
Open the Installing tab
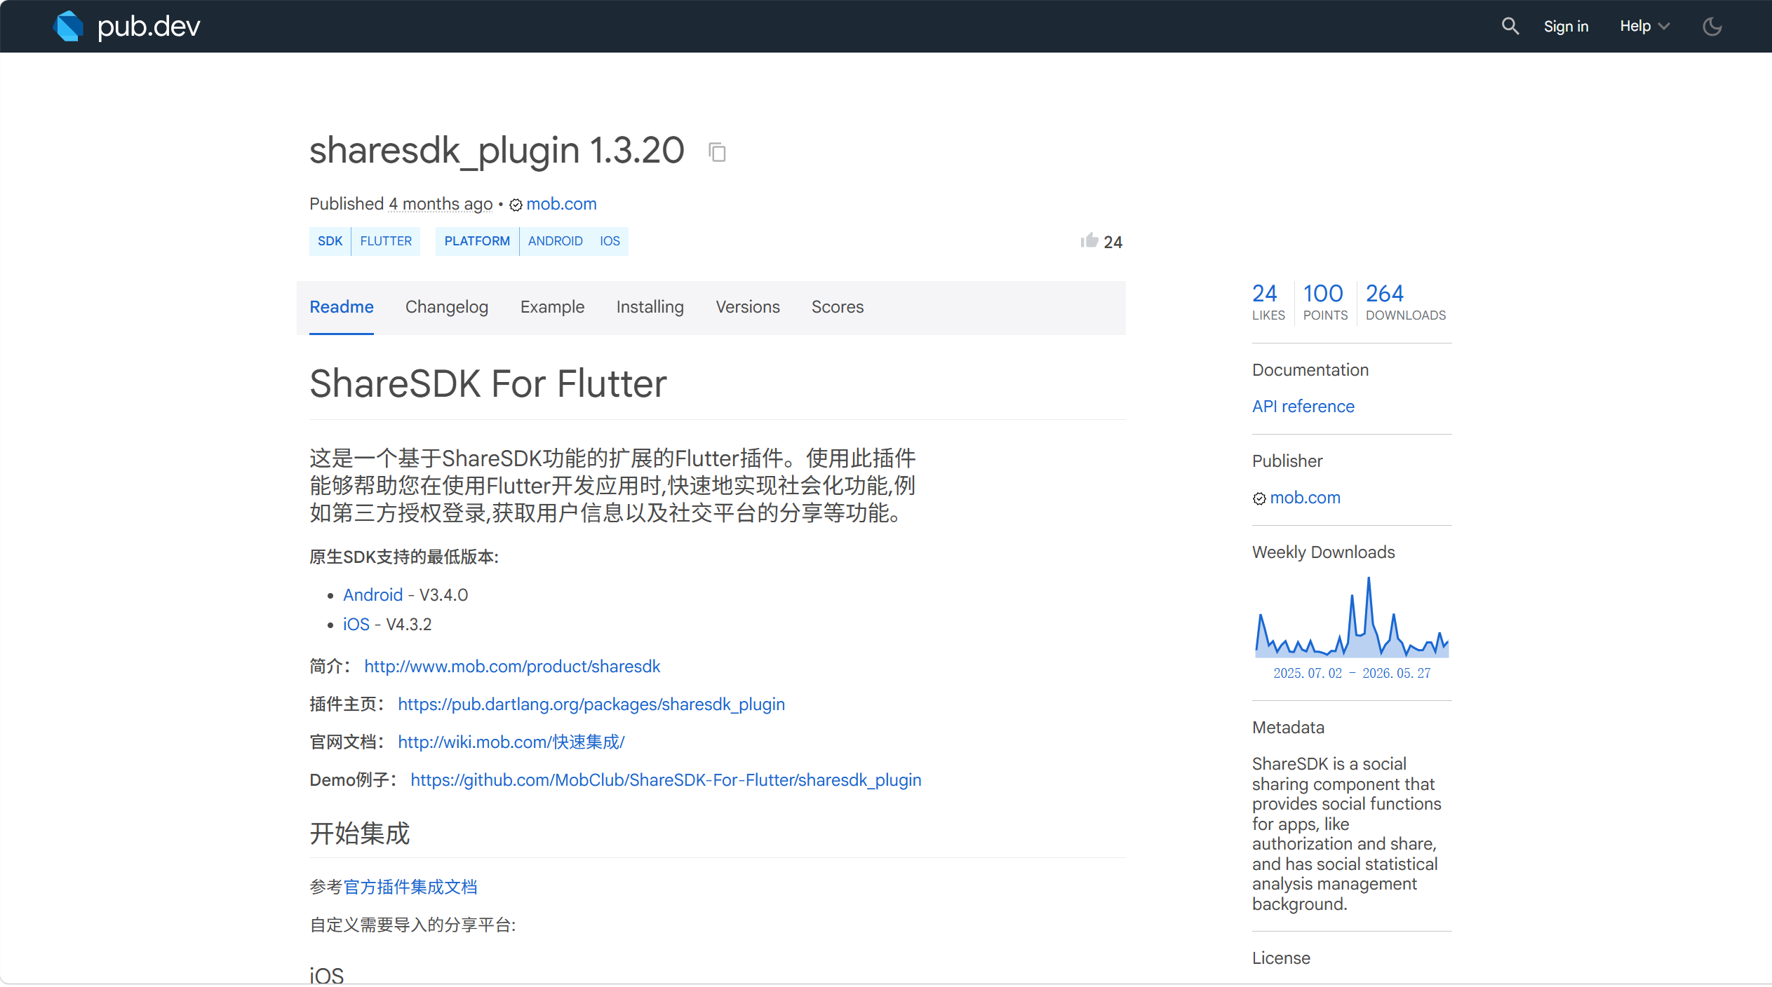tap(650, 307)
